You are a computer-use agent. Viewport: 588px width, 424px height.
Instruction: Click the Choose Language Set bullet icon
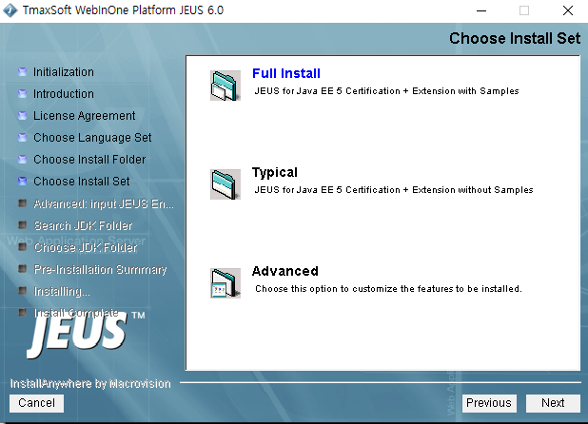pyautogui.click(x=23, y=138)
